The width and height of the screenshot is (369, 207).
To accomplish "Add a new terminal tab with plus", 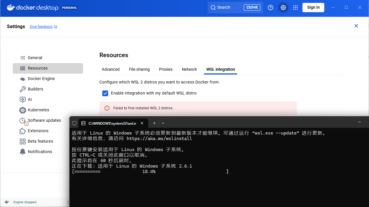I will coord(154,123).
